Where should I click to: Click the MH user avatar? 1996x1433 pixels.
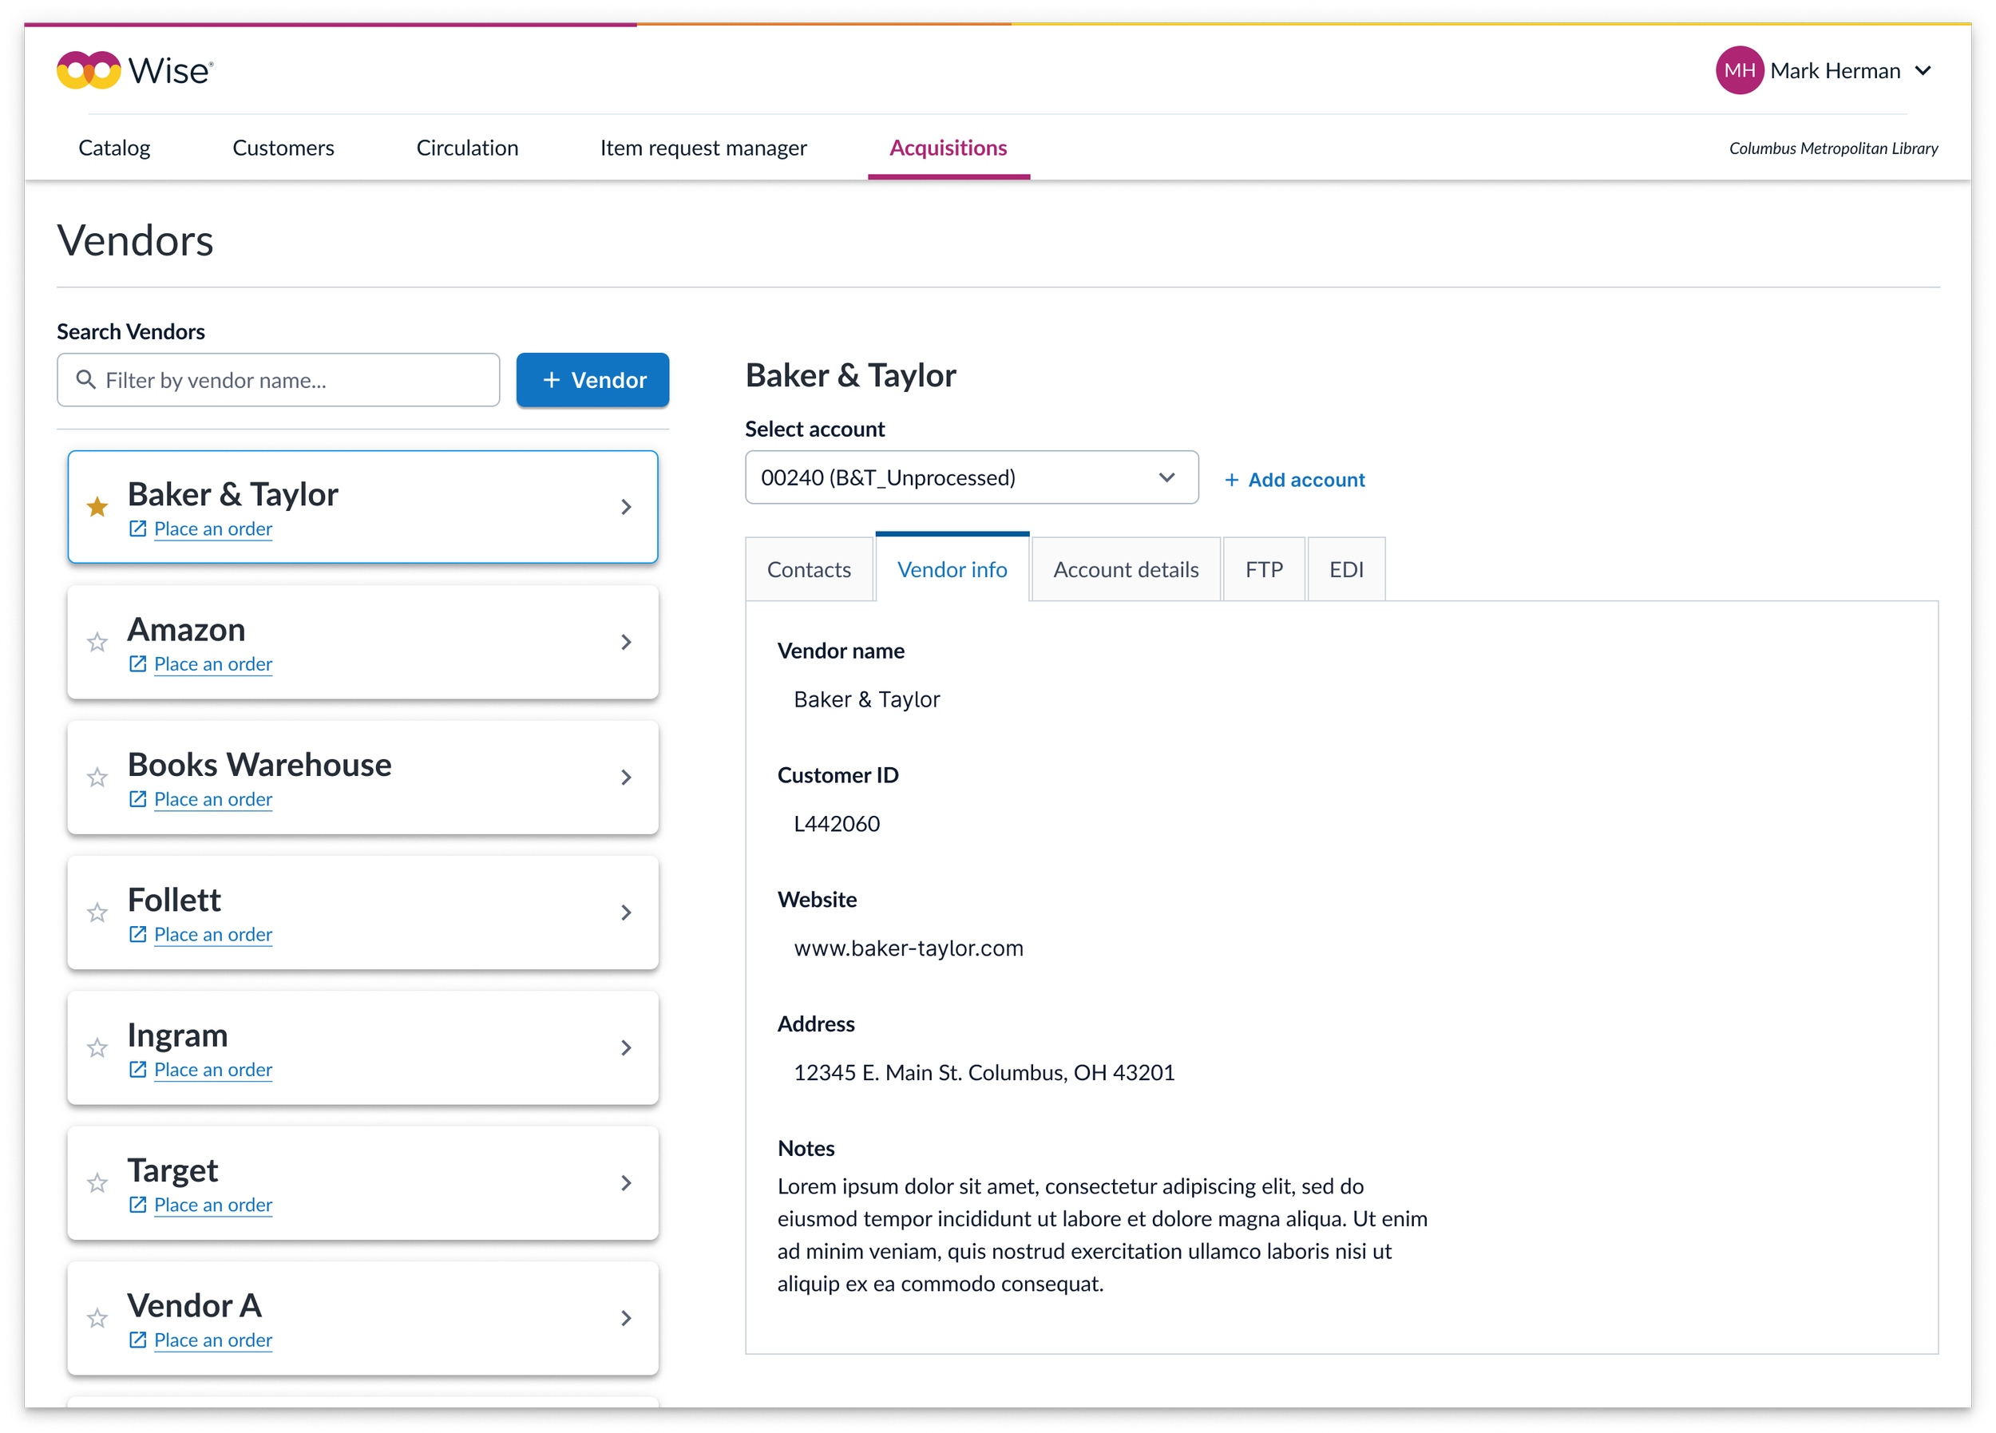(1739, 70)
